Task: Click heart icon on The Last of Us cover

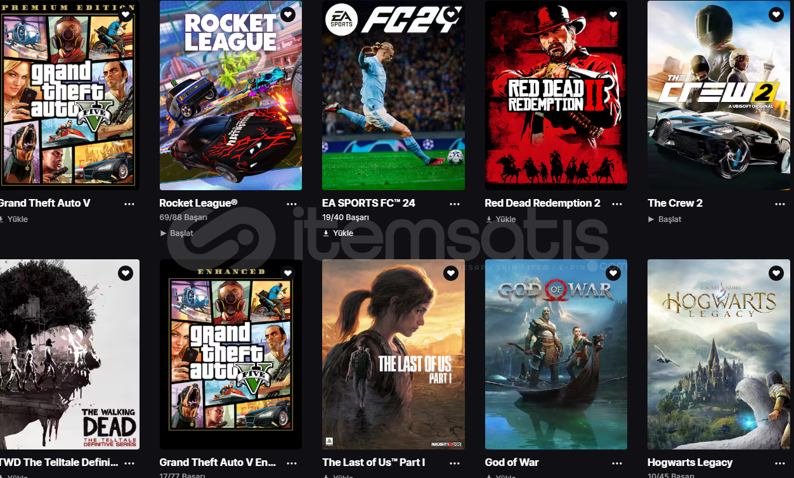Action: (x=451, y=273)
